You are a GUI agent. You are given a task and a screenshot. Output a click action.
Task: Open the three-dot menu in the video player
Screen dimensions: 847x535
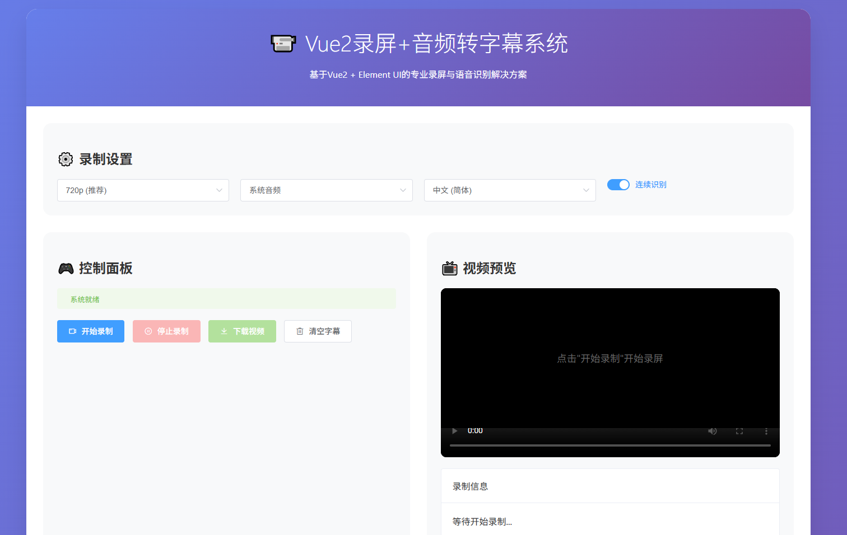[x=766, y=431]
